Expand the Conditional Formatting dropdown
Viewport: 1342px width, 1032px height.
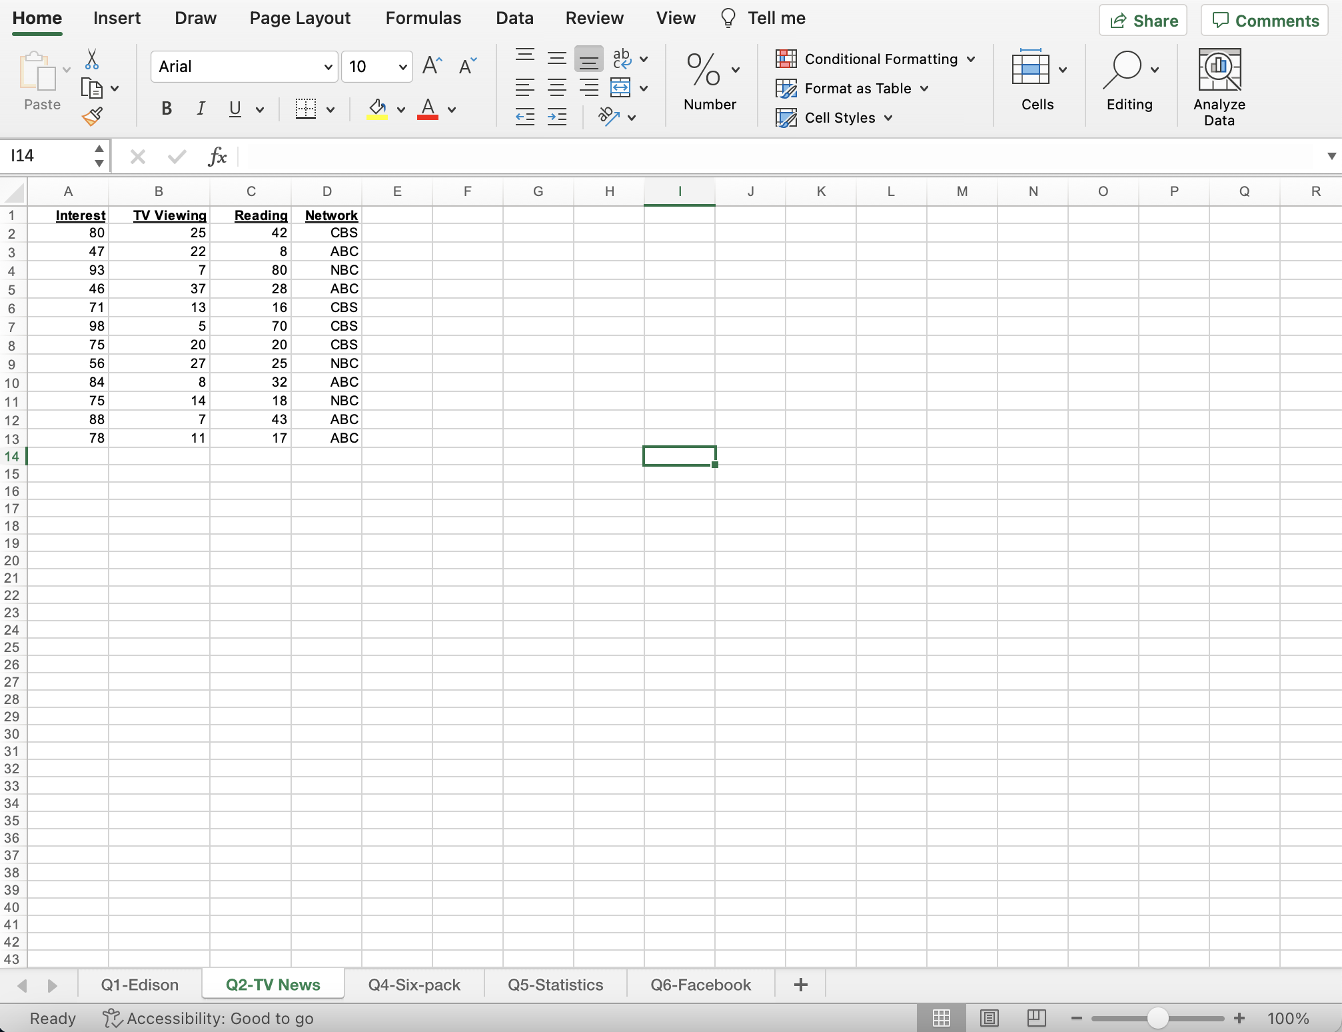coord(971,59)
